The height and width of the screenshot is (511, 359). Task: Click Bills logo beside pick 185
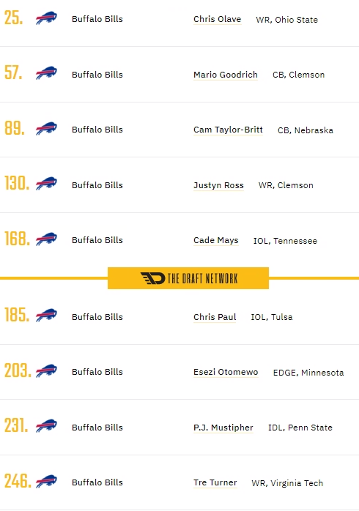coord(46,315)
